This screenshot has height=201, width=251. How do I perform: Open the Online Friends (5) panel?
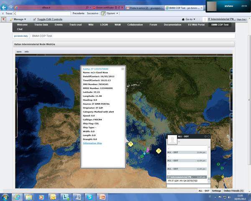pos(233,191)
